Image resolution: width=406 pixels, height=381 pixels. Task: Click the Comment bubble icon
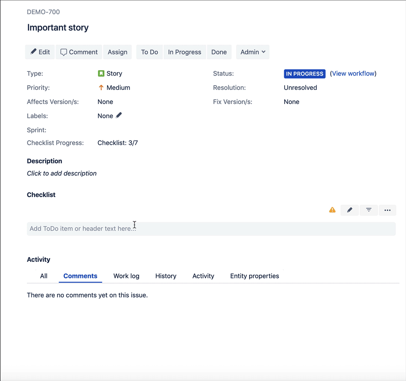pyautogui.click(x=64, y=52)
